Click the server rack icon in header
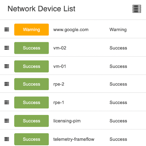Screen dimensions: 146x146 [x=137, y=9]
